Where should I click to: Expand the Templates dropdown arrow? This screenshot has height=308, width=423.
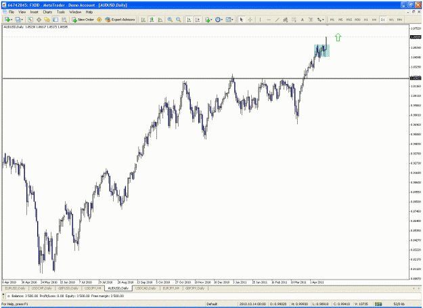(233, 20)
